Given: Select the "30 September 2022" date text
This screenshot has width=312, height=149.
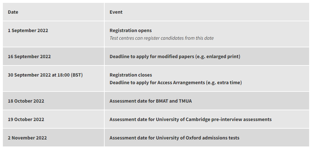Looking at the screenshot, I should point(29,75).
